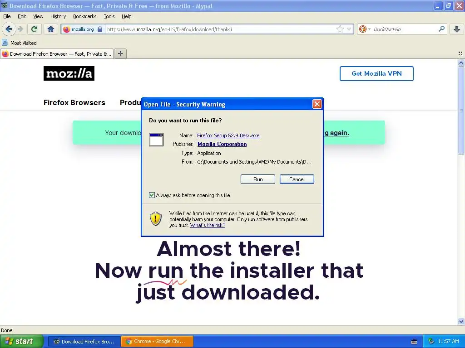Open the File menu

coord(7,16)
